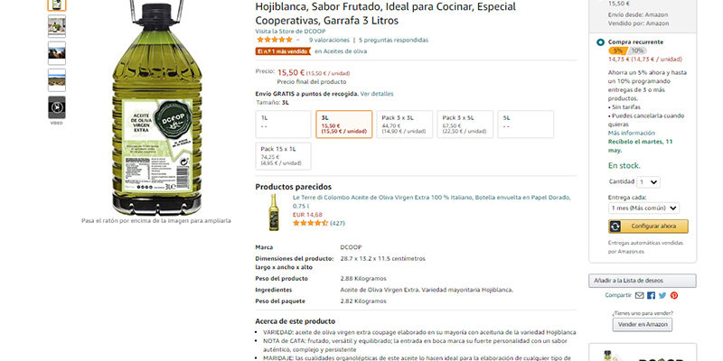
Task: Expand the Añadir a la Lista de deseos dropdown
Action: [643, 281]
